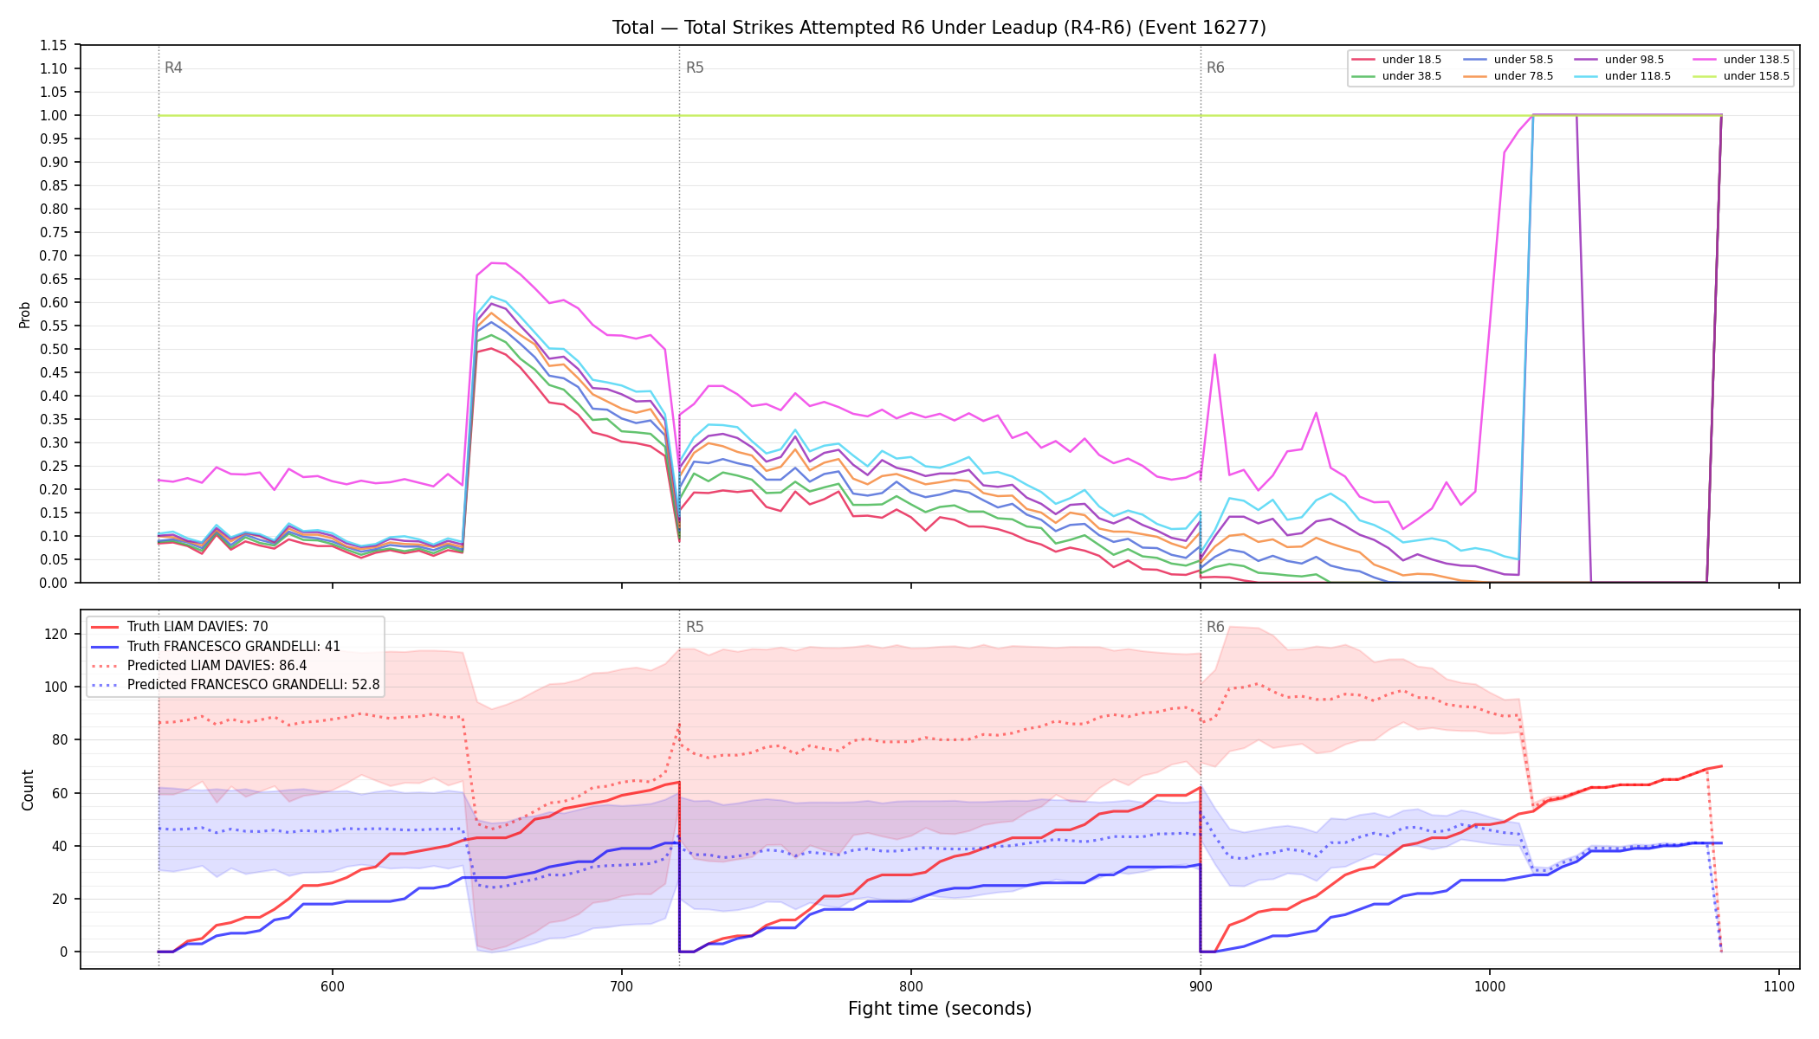The image size is (1819, 1039).
Task: Click the 'Prob' y-axis label
Action: (x=25, y=314)
